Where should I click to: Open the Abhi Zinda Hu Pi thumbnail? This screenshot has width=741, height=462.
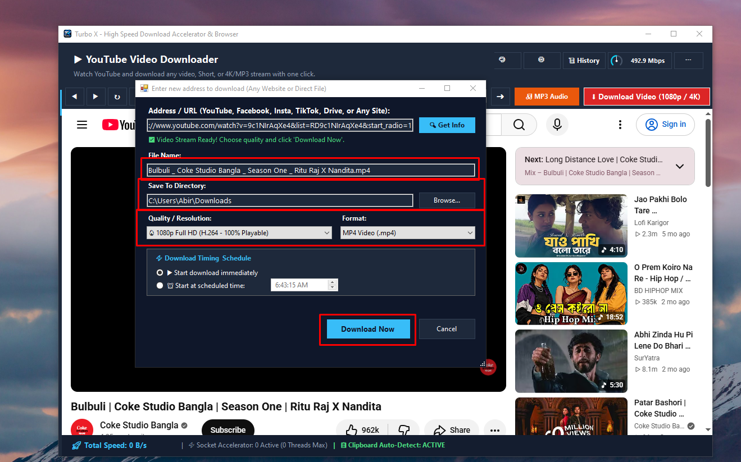(571, 361)
